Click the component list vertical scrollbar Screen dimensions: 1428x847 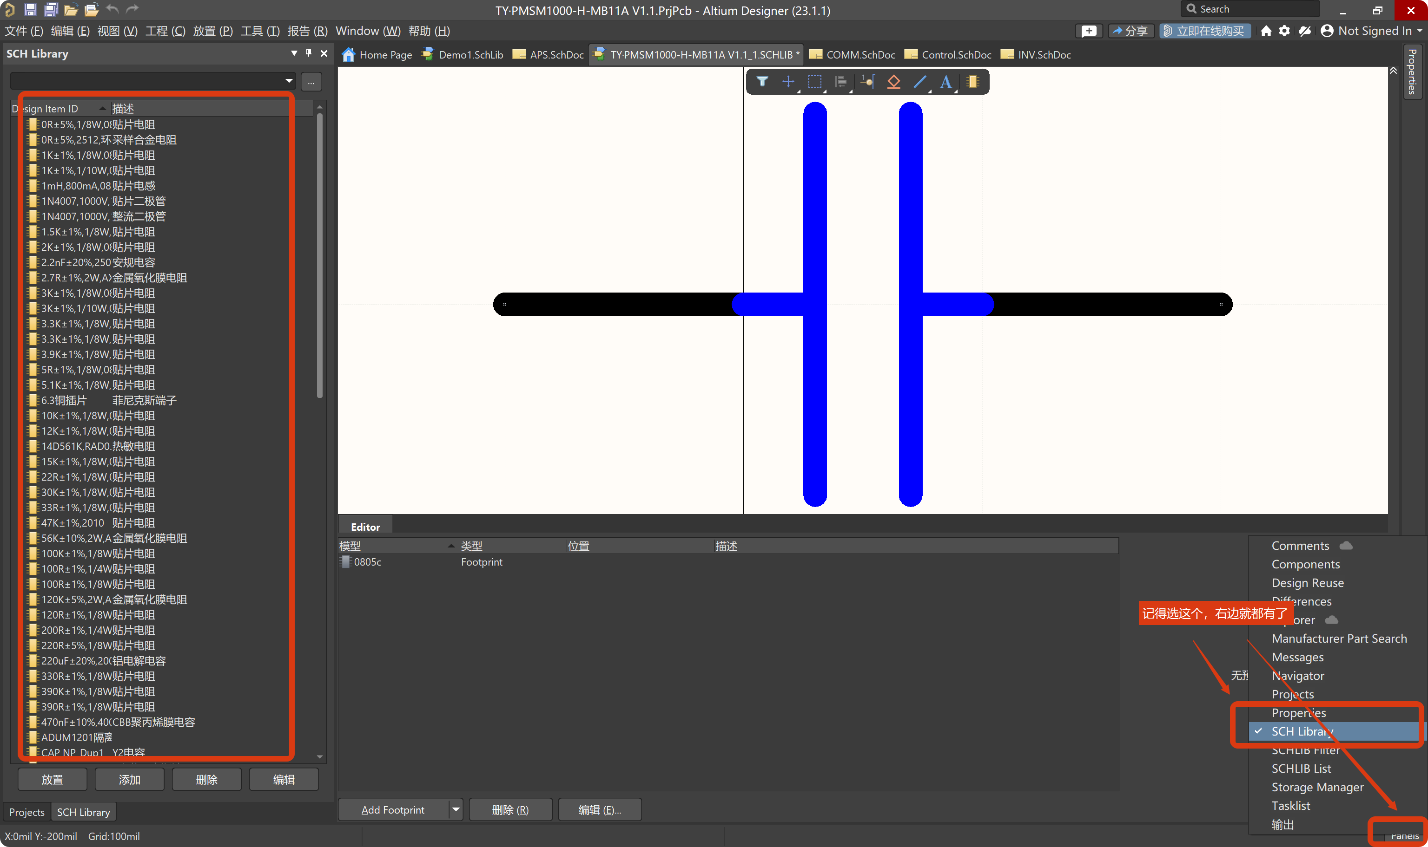click(x=319, y=257)
